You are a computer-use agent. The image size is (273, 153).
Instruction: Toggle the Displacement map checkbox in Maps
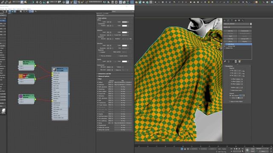[x=98, y=125]
